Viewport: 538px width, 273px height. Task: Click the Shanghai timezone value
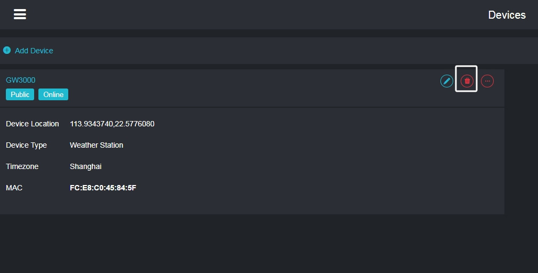[85, 166]
